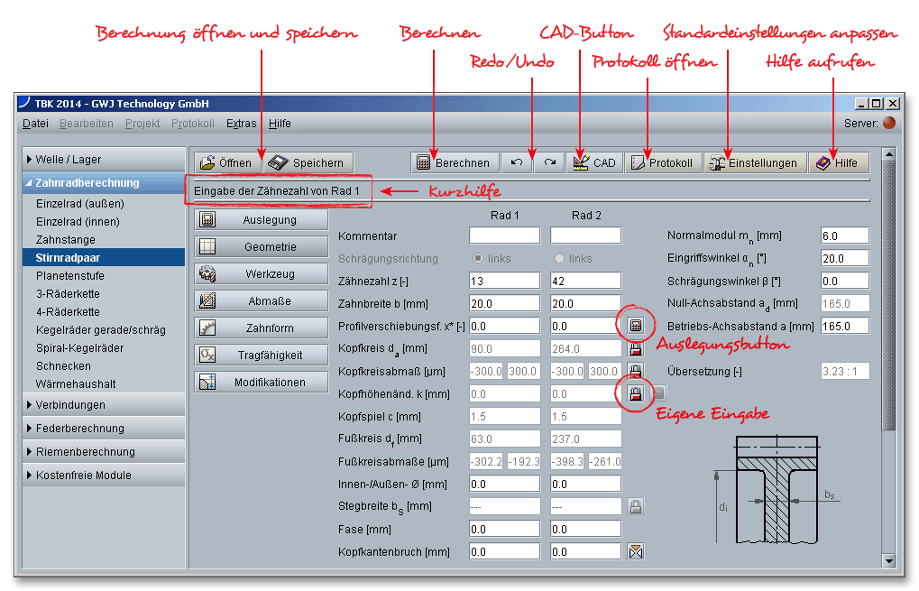Click the Auslegung icon beside Profilverschiebungsfaktor

(x=636, y=324)
